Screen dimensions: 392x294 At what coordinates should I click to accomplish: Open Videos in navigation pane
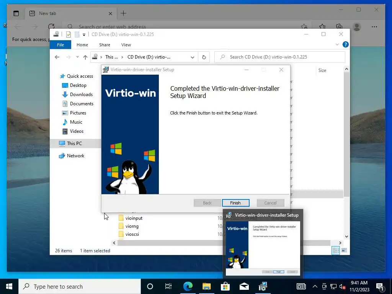[x=73, y=131]
